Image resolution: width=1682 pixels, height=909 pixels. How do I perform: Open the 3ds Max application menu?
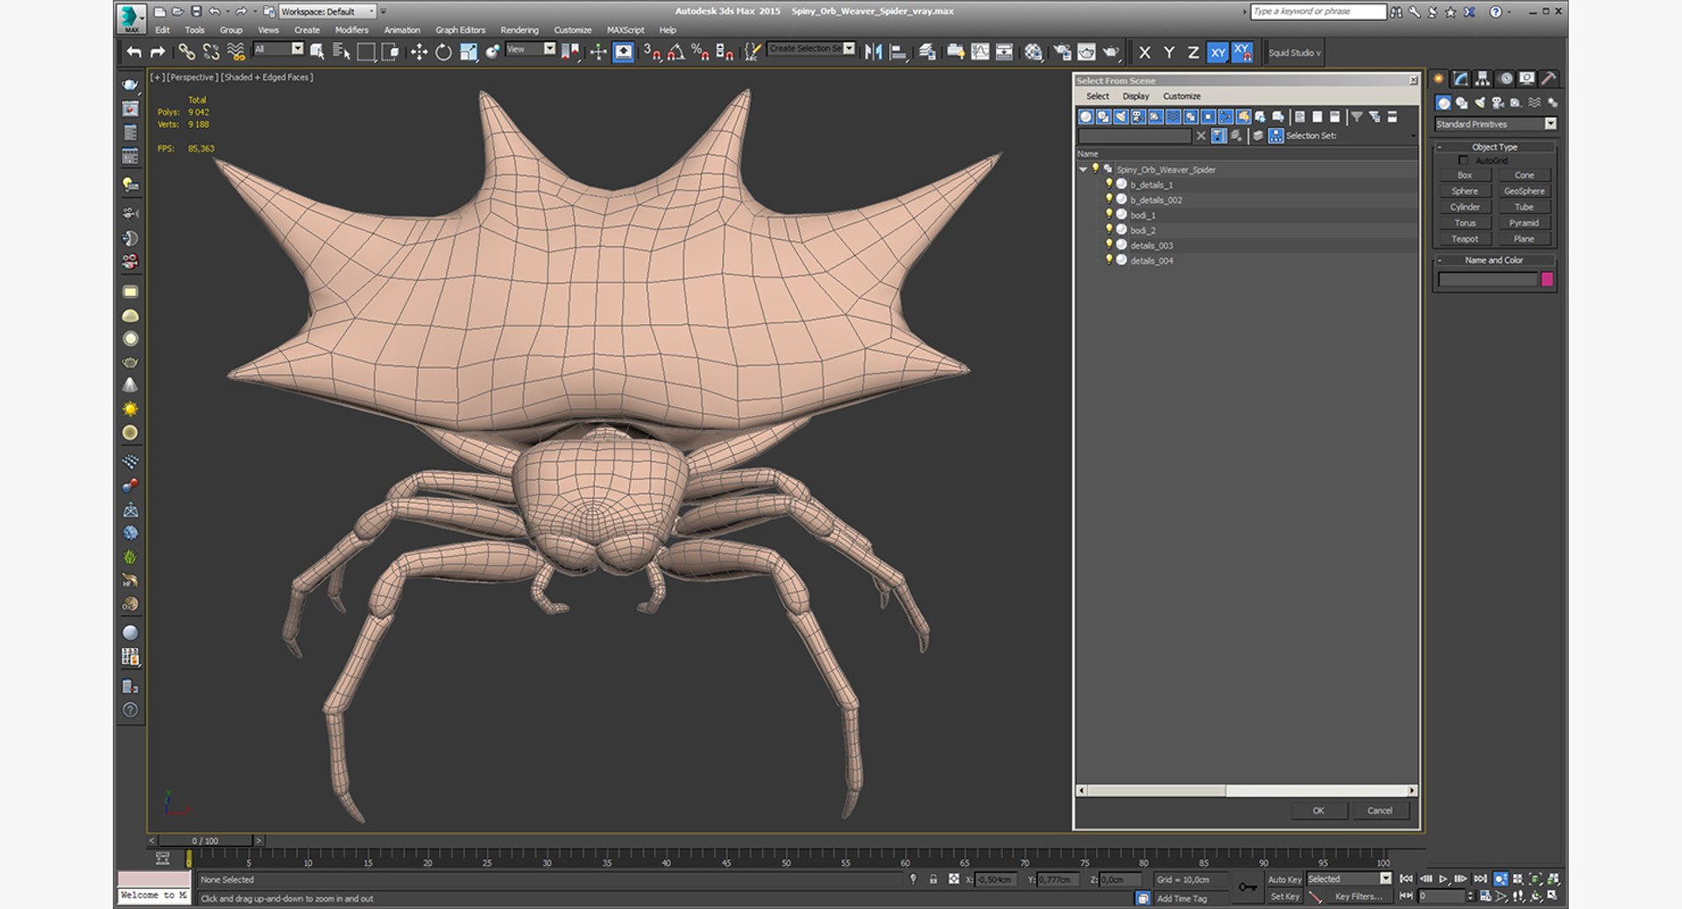131,18
